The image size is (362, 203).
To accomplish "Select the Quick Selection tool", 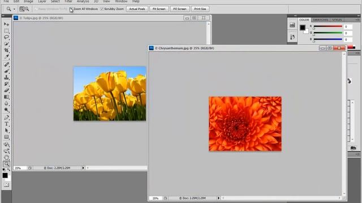I will click(x=6, y=43).
